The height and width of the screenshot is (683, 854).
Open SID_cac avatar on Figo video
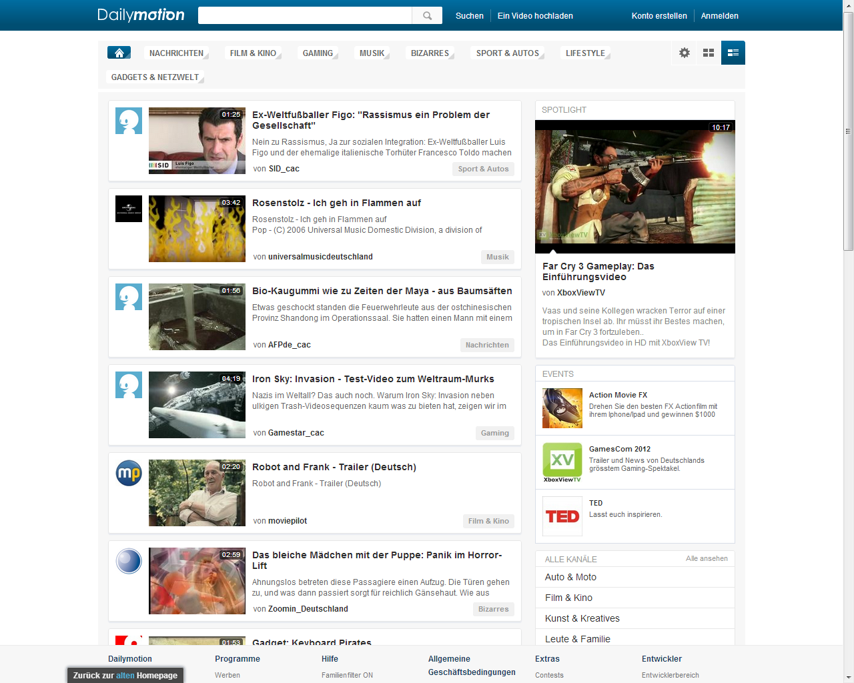click(x=129, y=121)
